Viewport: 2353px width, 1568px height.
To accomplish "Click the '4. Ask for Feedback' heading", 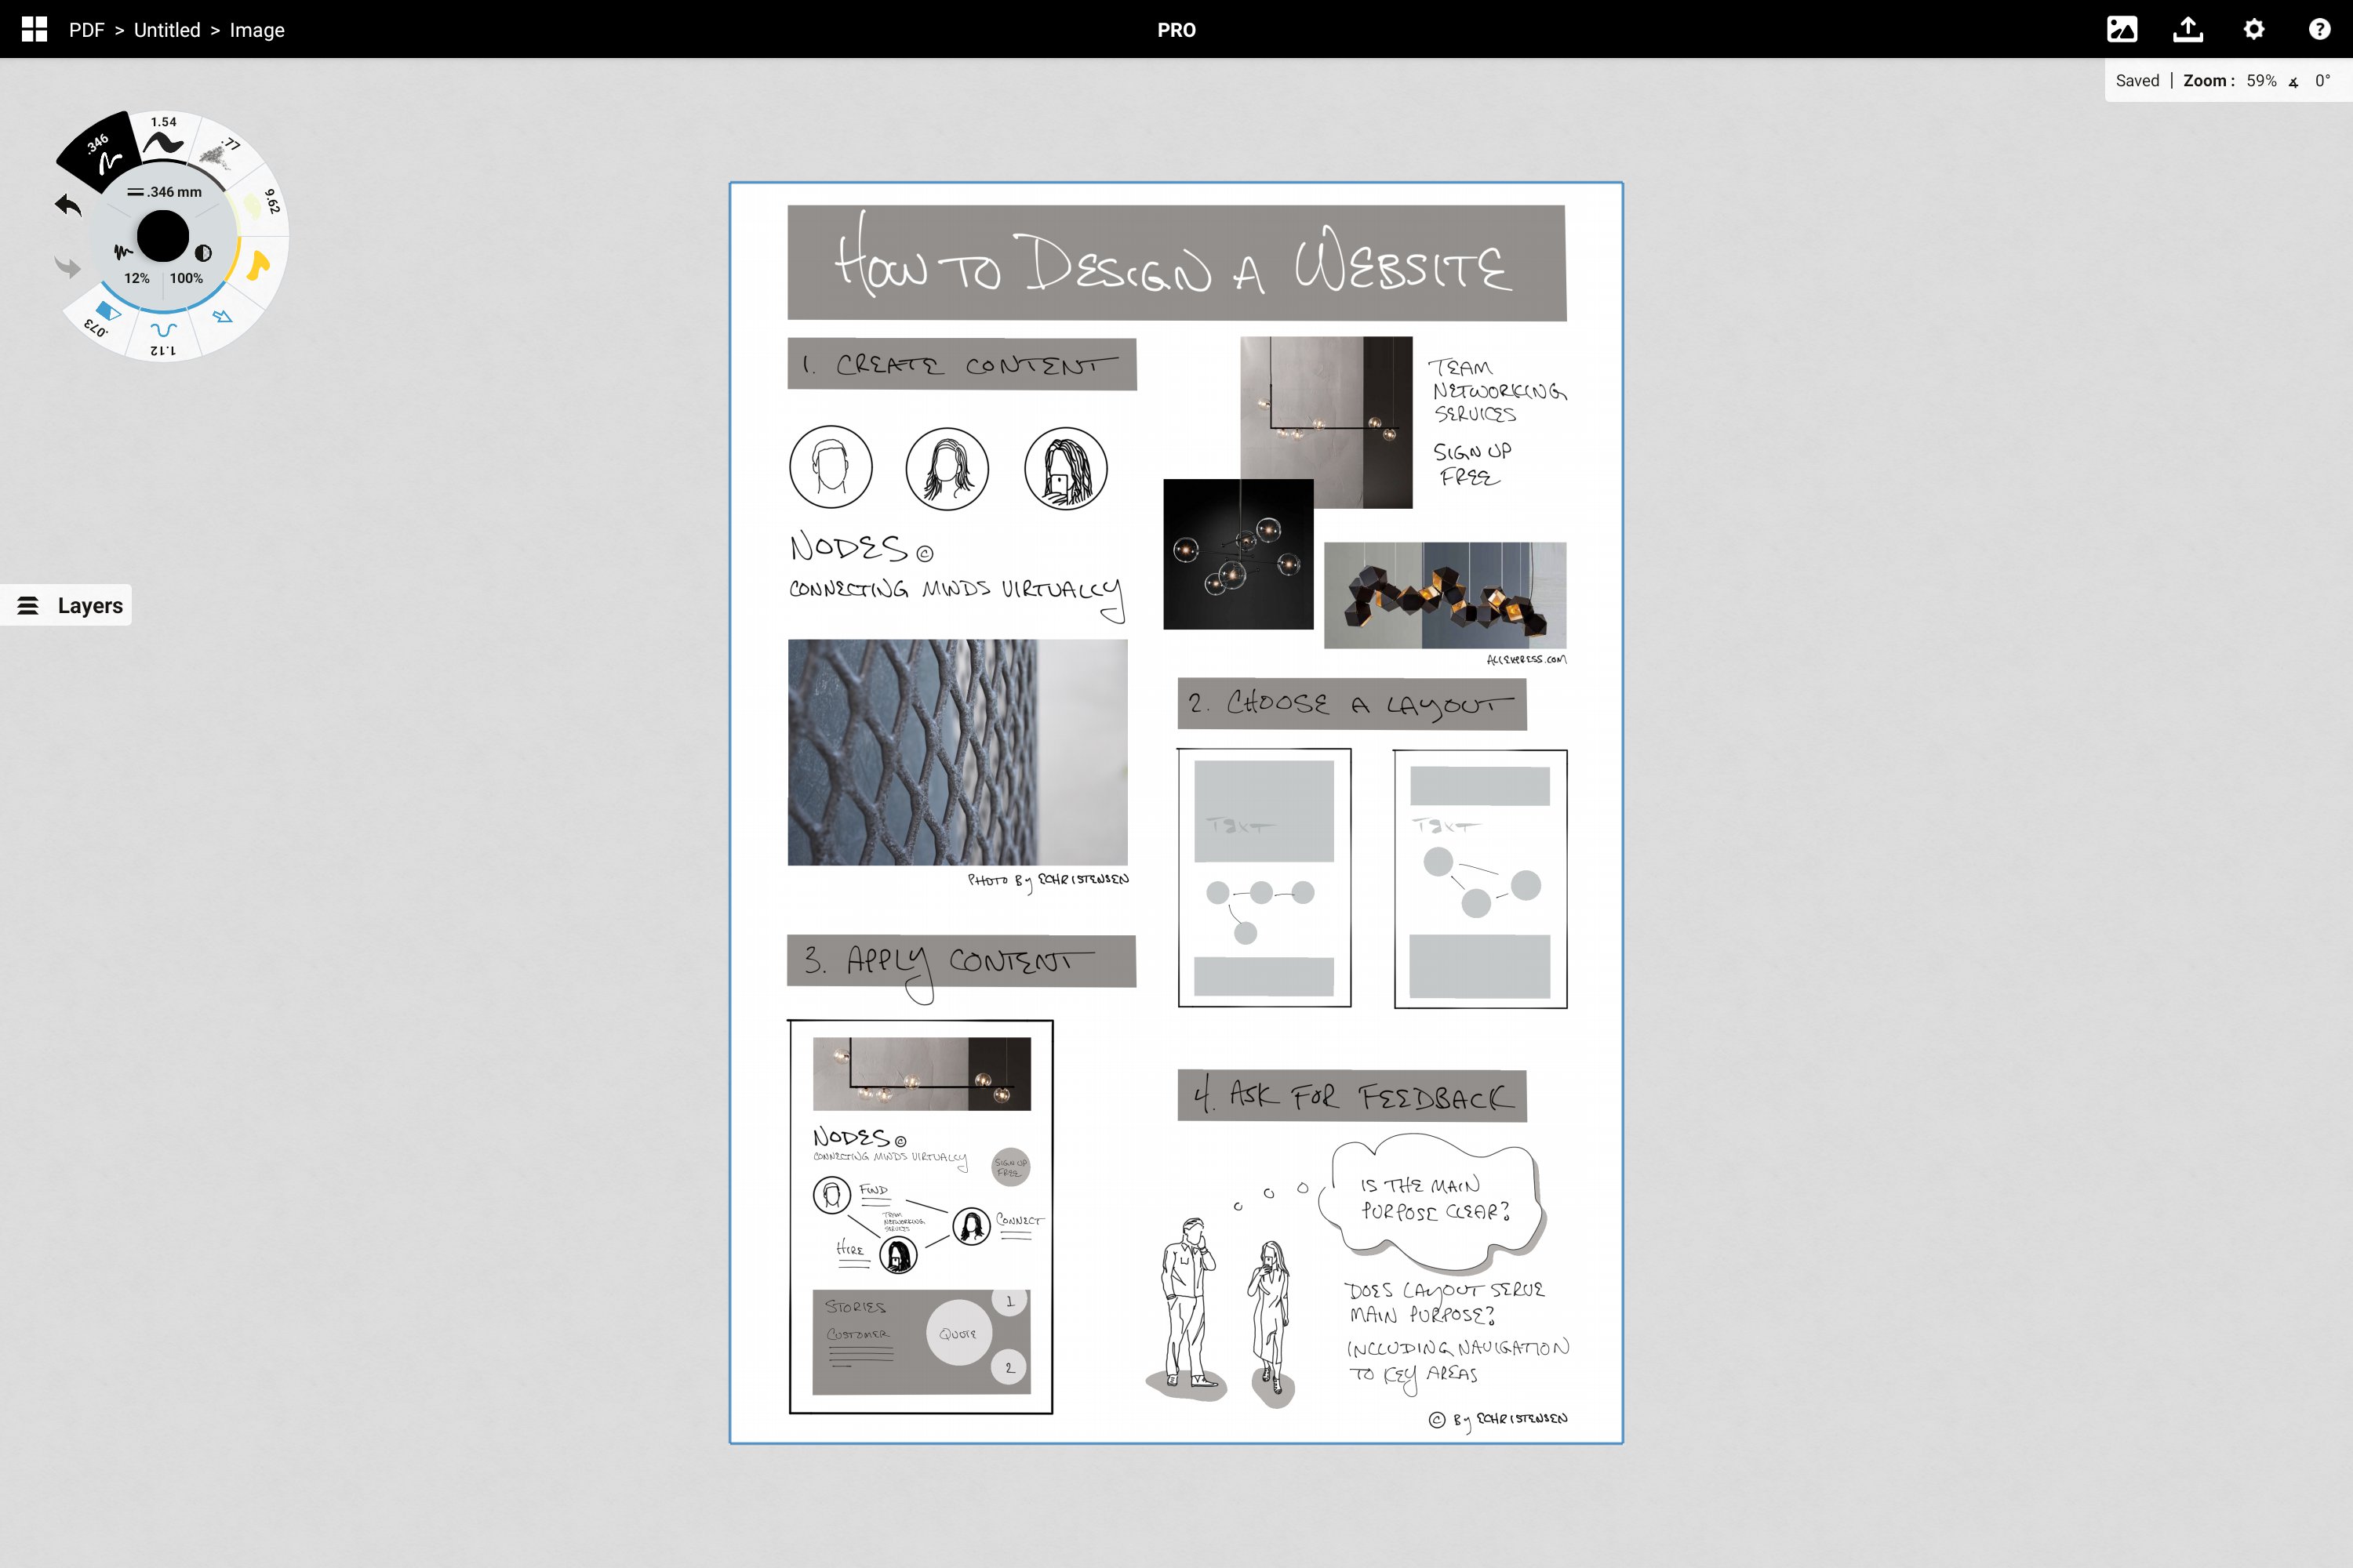I will point(1351,1096).
